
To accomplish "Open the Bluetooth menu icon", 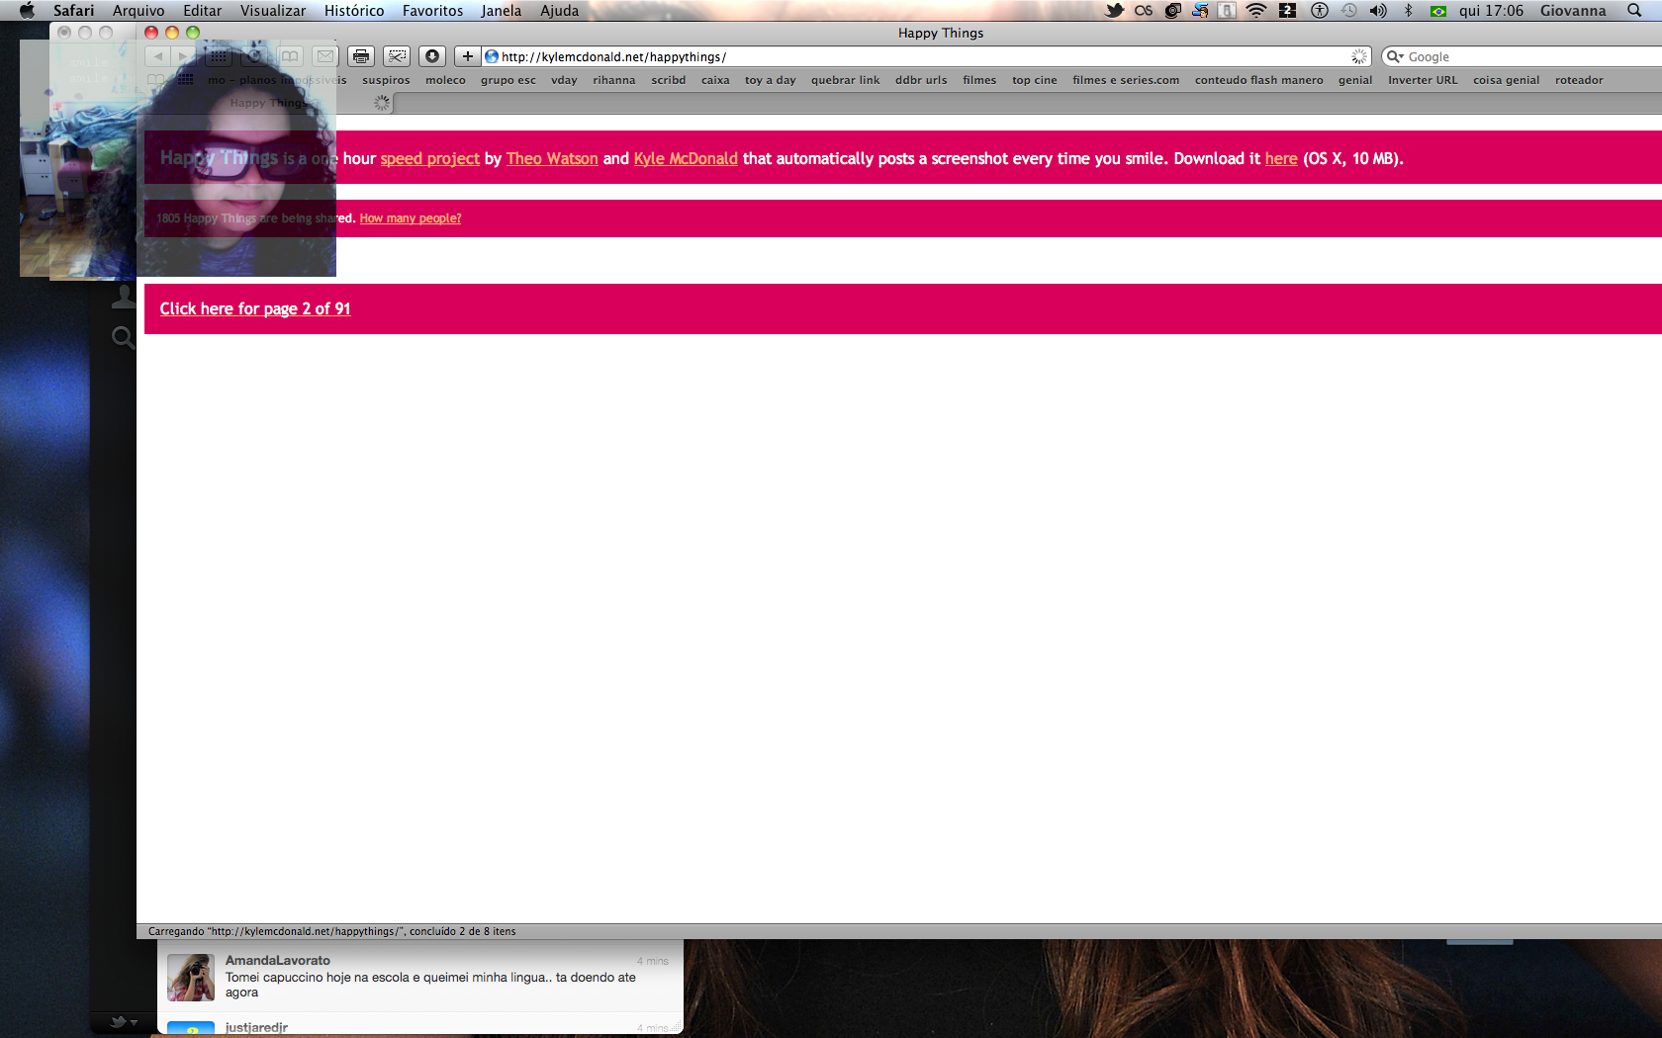I will 1409,11.
